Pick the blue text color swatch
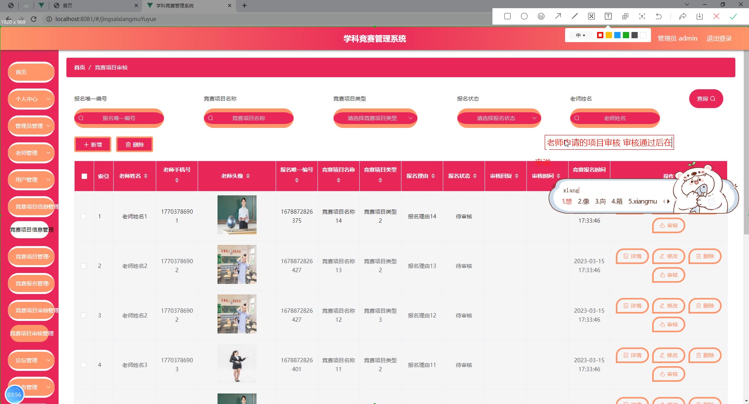The image size is (749, 404). pos(617,35)
